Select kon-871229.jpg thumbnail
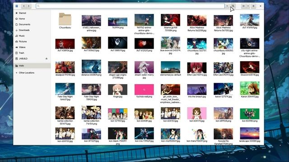 (91, 134)
